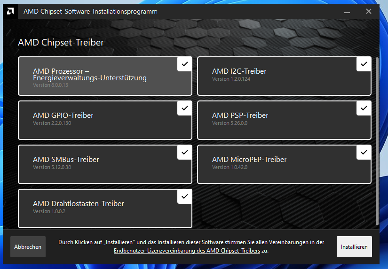Minimize the AMD installer window

(347, 11)
